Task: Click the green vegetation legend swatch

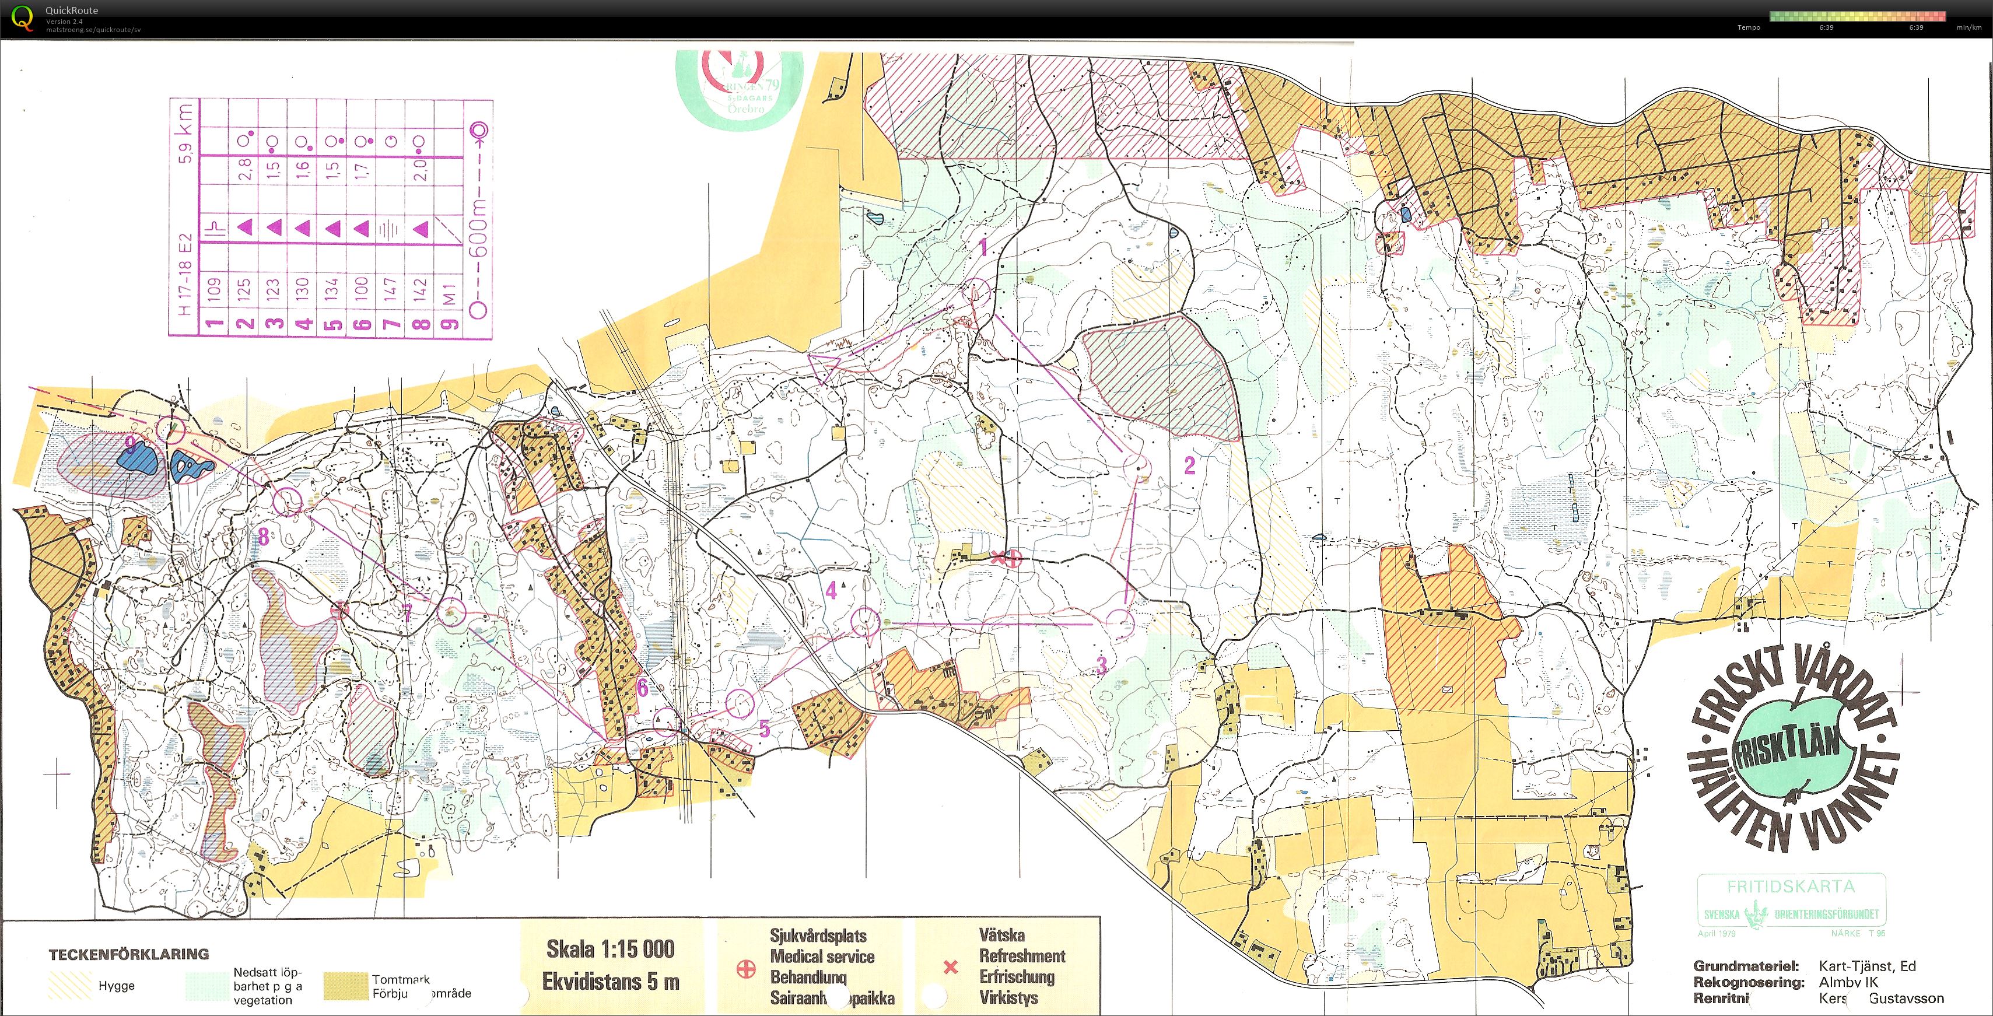Action: point(208,986)
